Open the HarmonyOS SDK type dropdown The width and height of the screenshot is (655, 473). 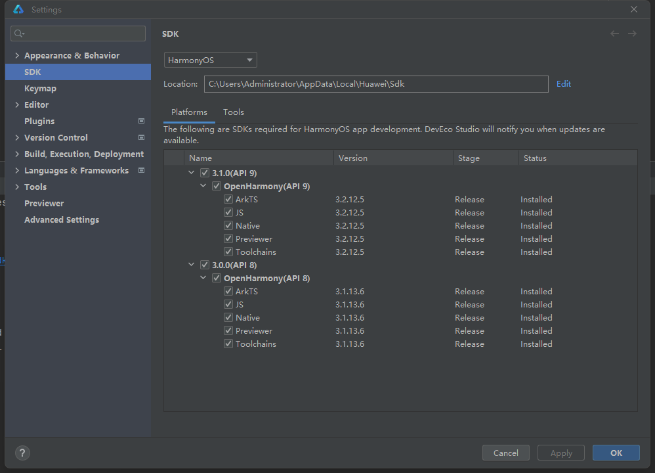[210, 60]
